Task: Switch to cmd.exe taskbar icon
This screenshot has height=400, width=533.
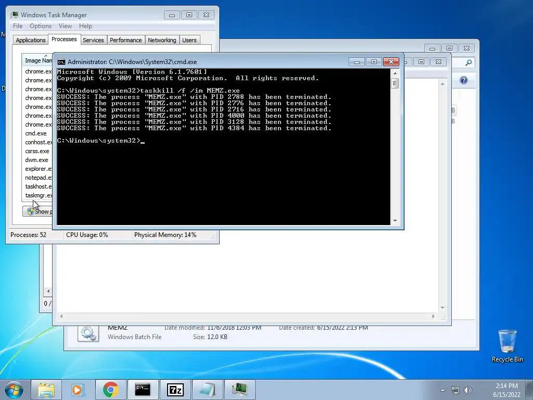Action: point(143,390)
